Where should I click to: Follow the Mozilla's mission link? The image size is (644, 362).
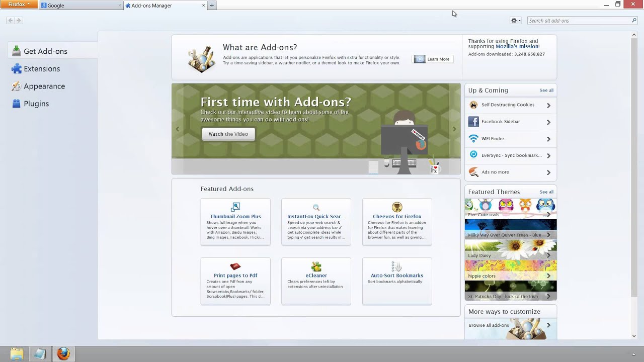517,47
